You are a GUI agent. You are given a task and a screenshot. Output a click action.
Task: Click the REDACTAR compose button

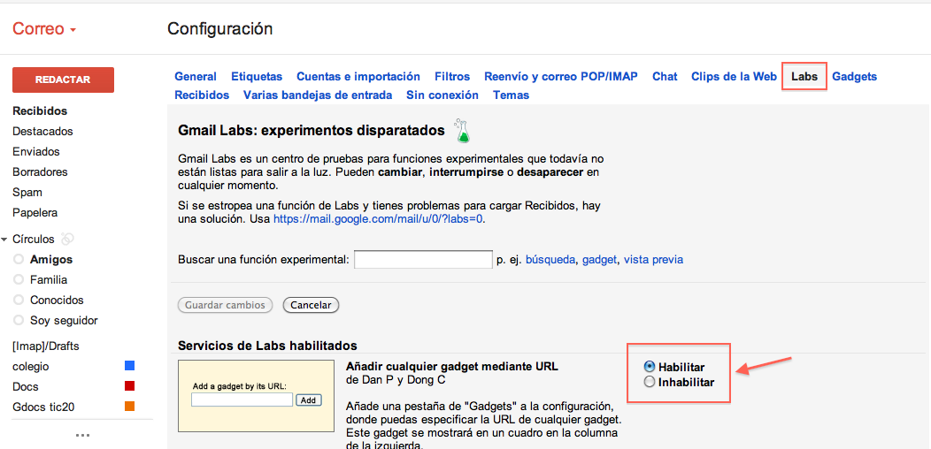pos(63,80)
